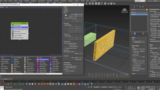Screen dimensions: 160x90
Task: Open the Scripting menu
Action: (x=70, y=1)
